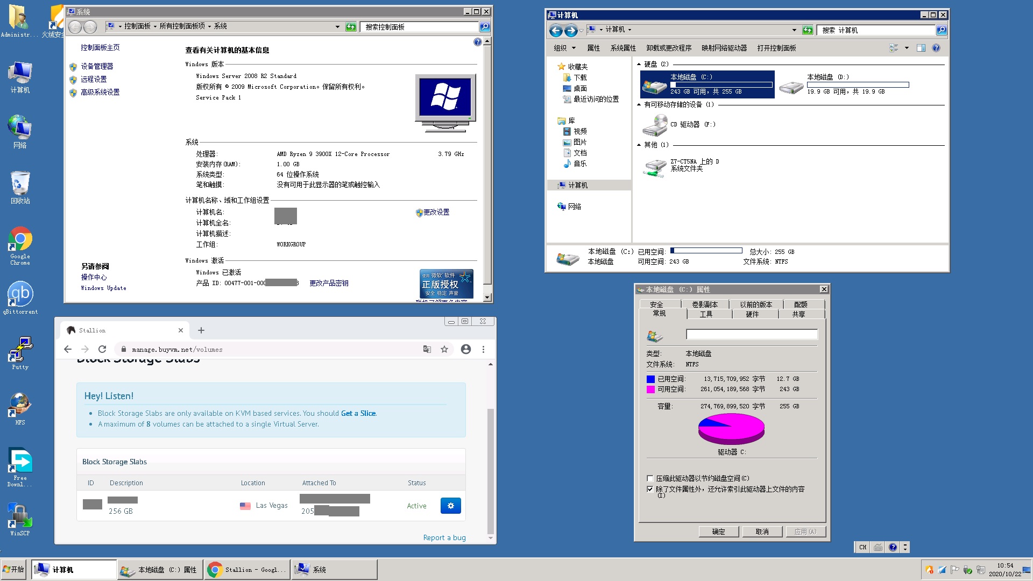Screen dimensions: 1033x581
Task: Click the Chrome back arrow
Action: [x=68, y=349]
